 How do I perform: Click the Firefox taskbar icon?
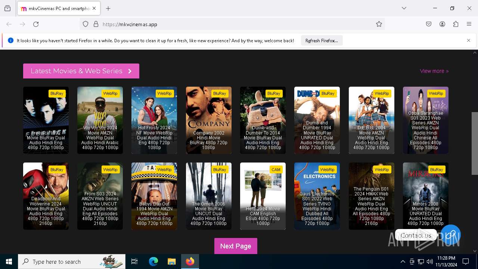click(190, 262)
